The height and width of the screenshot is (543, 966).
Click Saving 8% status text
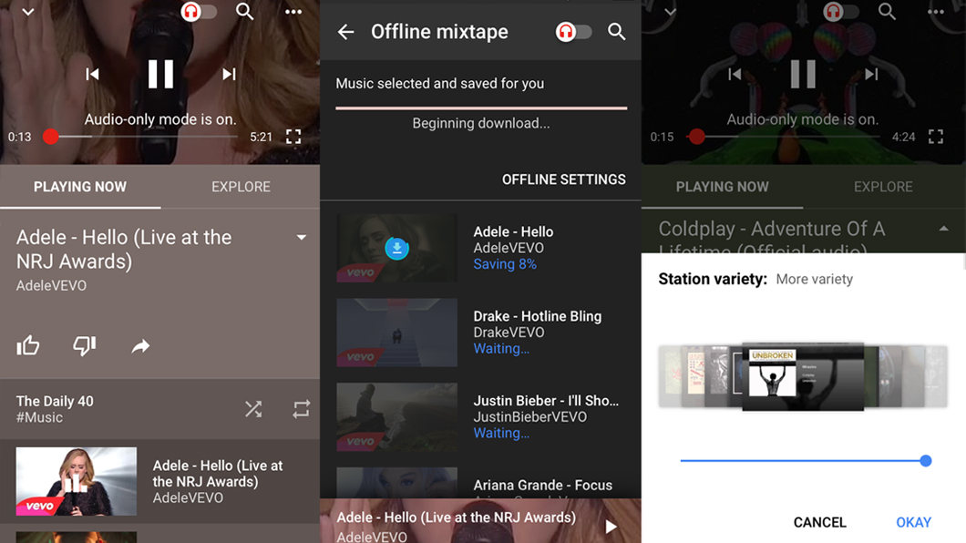coord(505,264)
